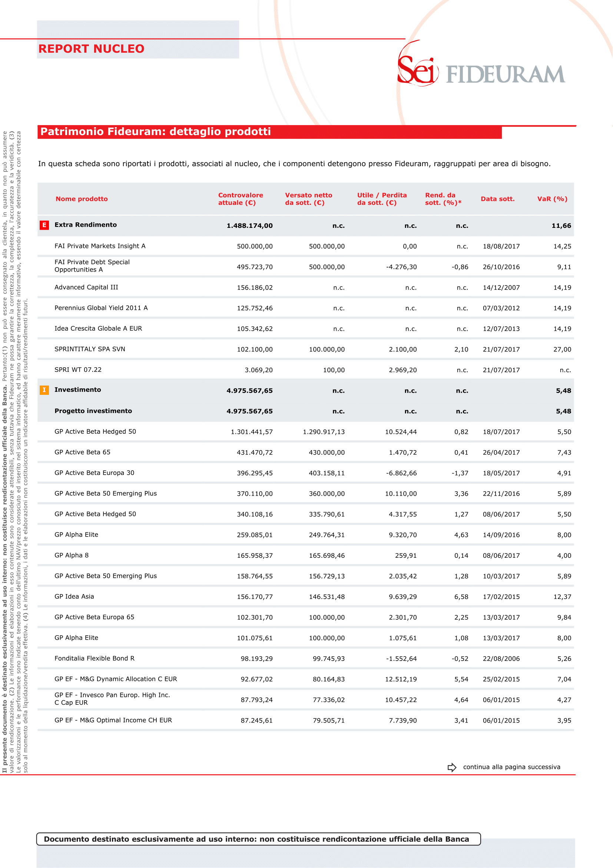This screenshot has height=868, width=613.
Task: Click the Nome prodotto column header
Action: tap(82, 199)
